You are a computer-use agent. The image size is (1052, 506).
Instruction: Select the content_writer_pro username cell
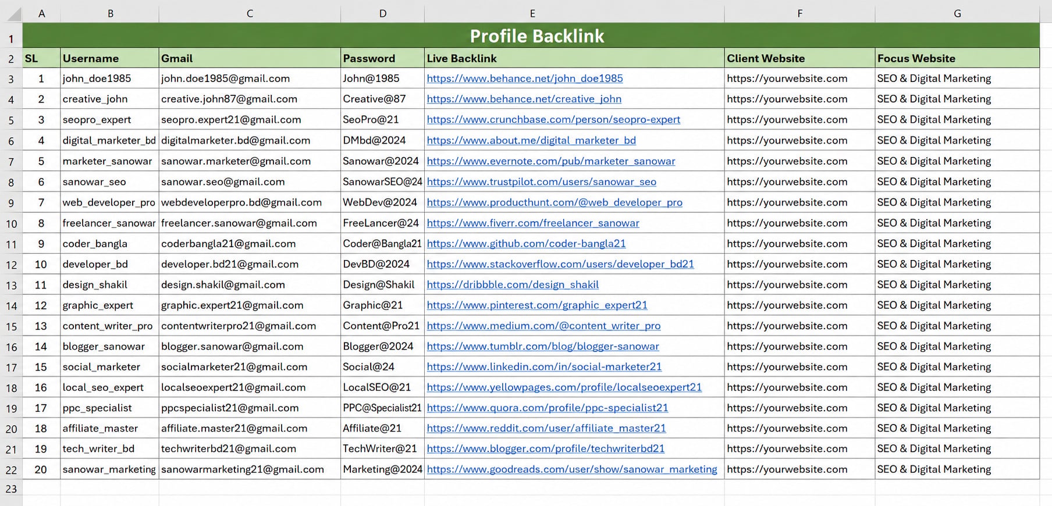pos(110,326)
